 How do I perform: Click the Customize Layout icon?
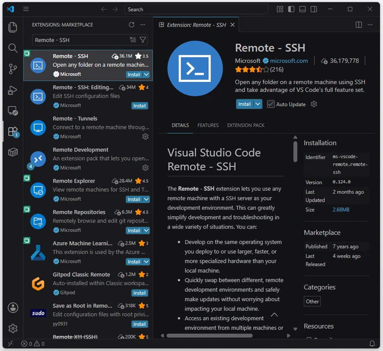(x=280, y=9)
